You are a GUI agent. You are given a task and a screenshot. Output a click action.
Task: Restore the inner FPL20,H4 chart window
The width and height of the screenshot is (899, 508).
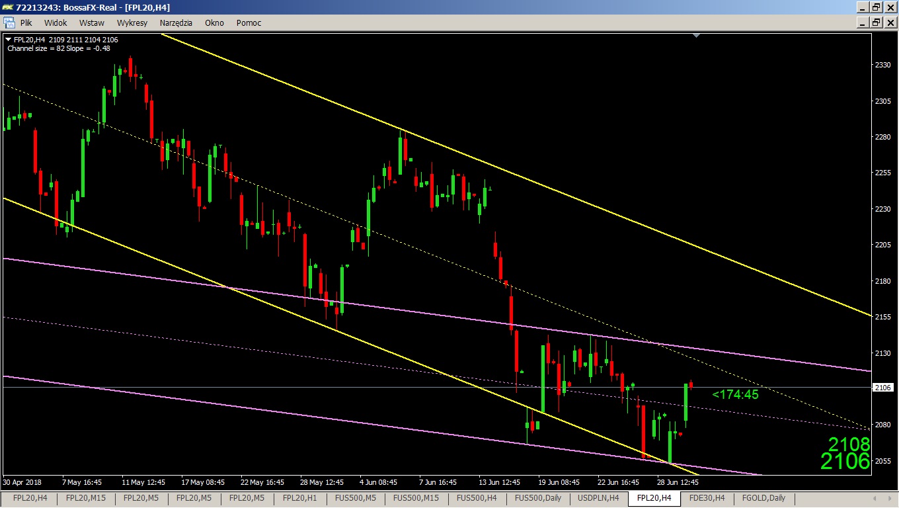point(876,22)
